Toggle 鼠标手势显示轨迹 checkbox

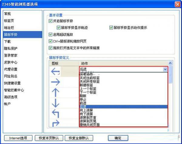[x=59, y=28]
